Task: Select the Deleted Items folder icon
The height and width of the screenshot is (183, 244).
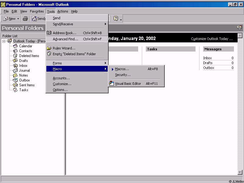Action: pos(15,56)
